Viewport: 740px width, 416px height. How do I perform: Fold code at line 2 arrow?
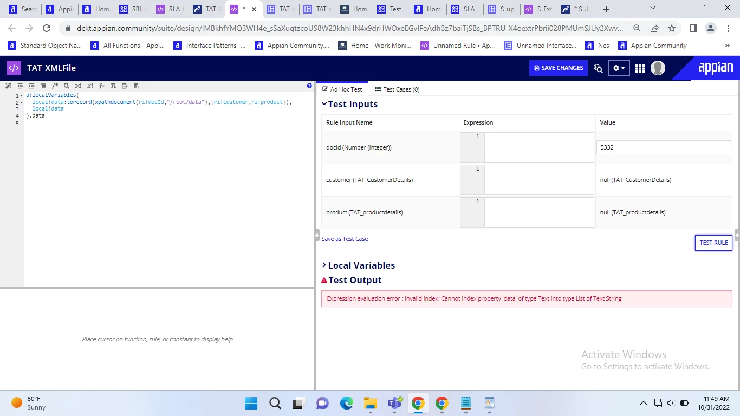(x=22, y=102)
